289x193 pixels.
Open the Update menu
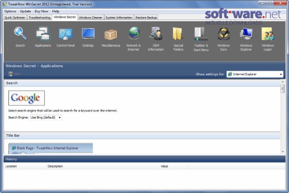coord(25,11)
